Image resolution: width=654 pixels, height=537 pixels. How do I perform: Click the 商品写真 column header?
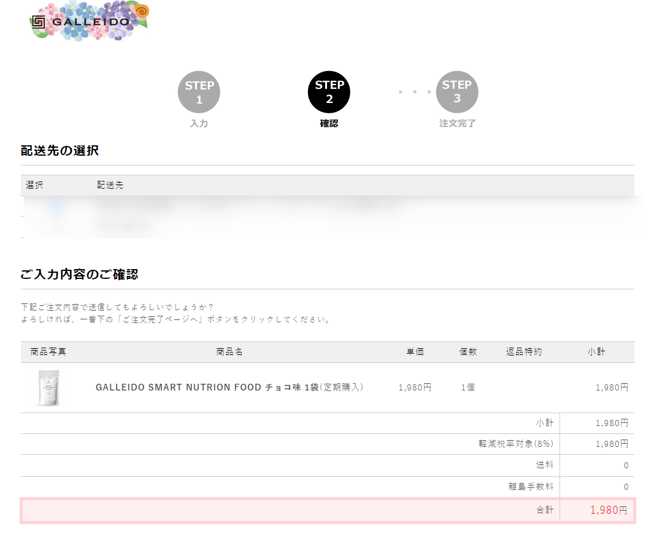(48, 352)
